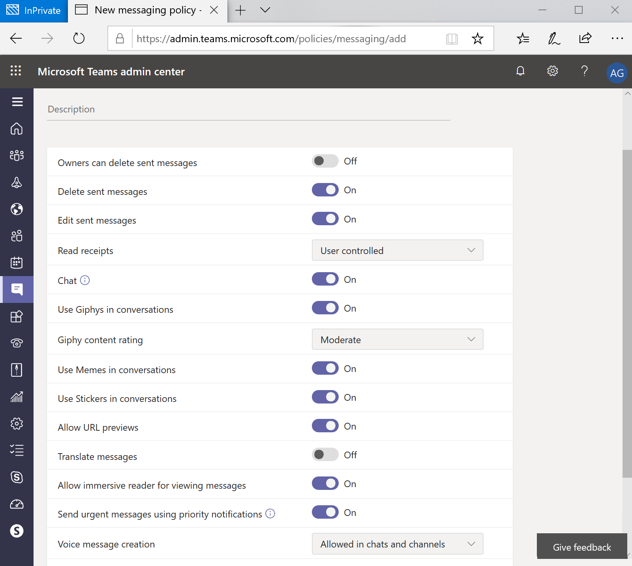632x566 pixels.
Task: Open the app launcher waffle icon
Action: pos(16,71)
